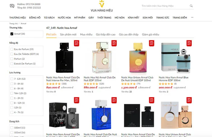Tick the 100ml volume filter
Viewport: 212px width, 137px height.
12,128
